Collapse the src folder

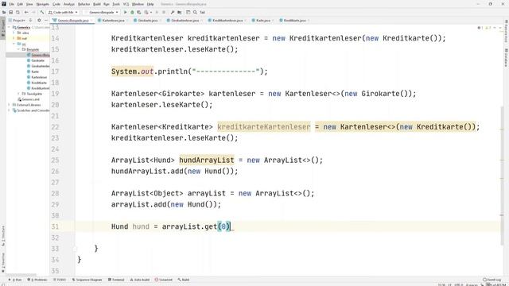tap(14, 44)
